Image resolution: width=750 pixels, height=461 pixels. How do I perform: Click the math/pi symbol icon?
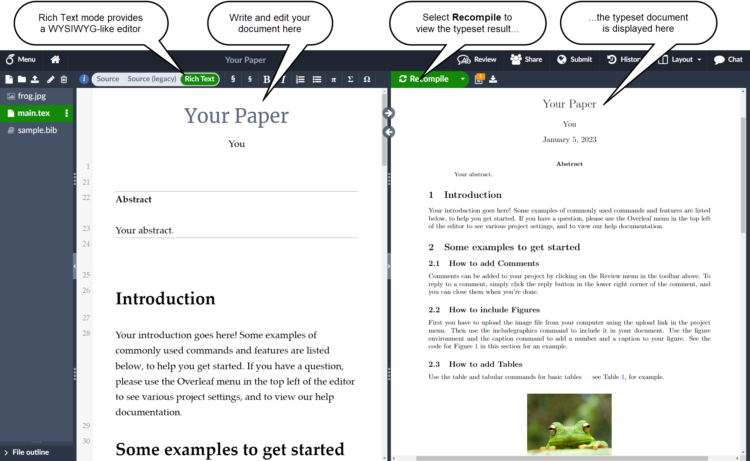pos(333,79)
